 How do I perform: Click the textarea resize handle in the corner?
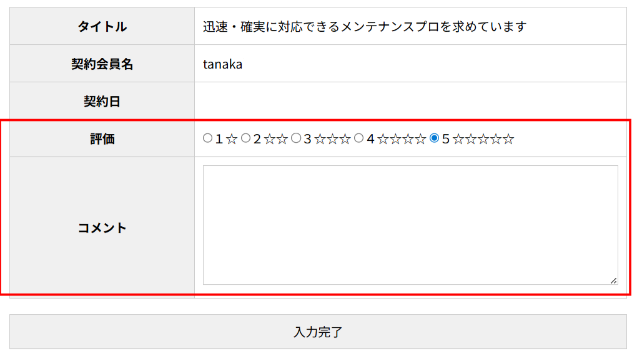tap(614, 281)
